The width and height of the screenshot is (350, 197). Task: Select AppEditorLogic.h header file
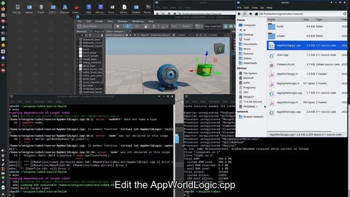(x=307, y=102)
